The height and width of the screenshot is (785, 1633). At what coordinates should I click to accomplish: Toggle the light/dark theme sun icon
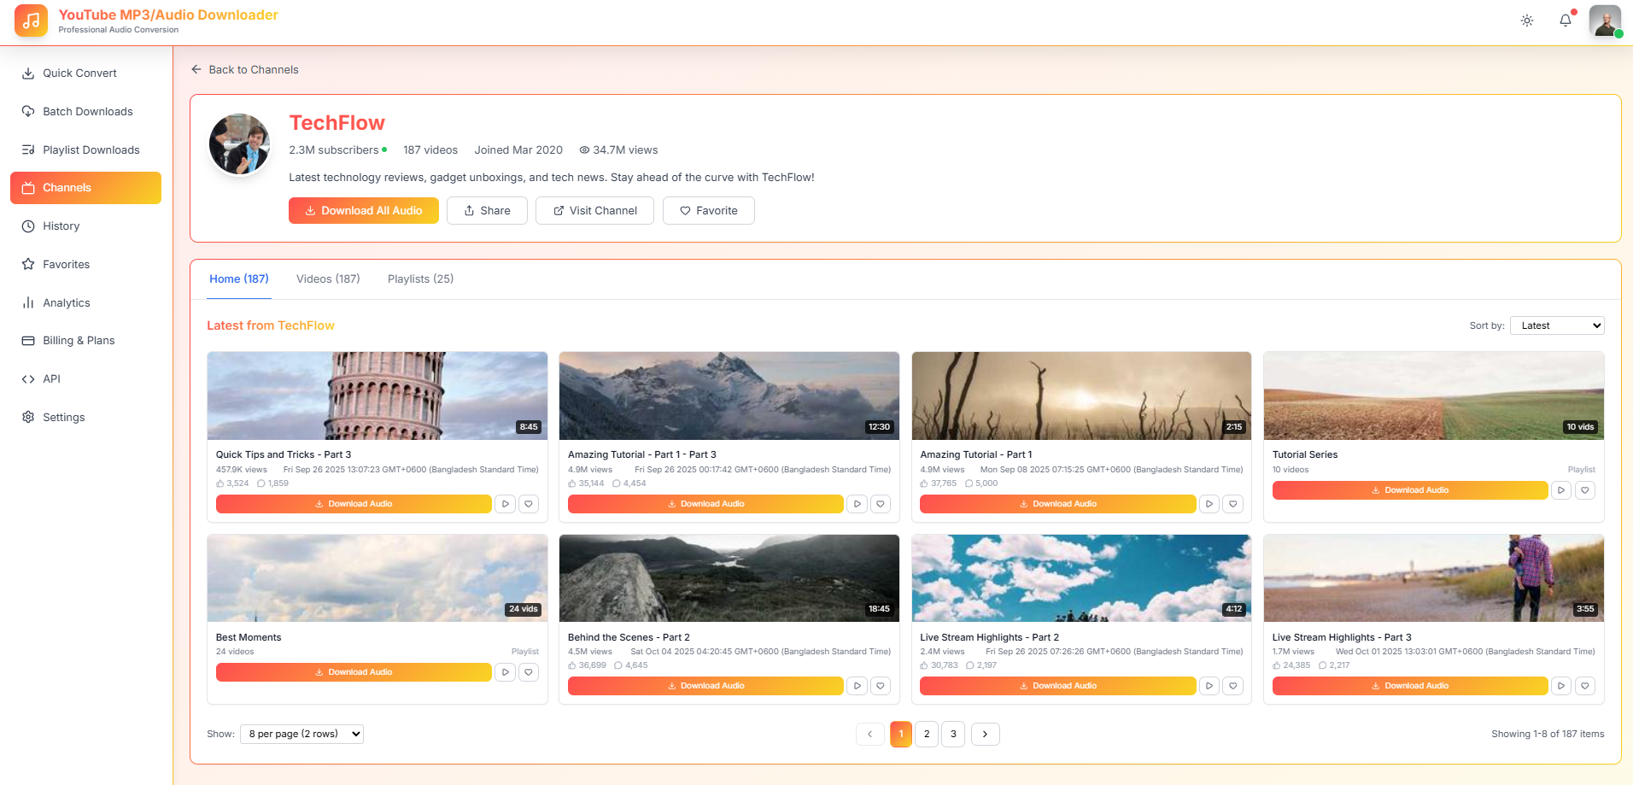point(1527,21)
